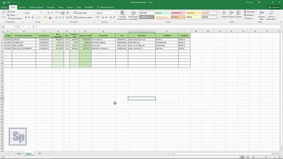Switch to the Vista tab
This screenshot has width=283, height=159.
(79, 8)
